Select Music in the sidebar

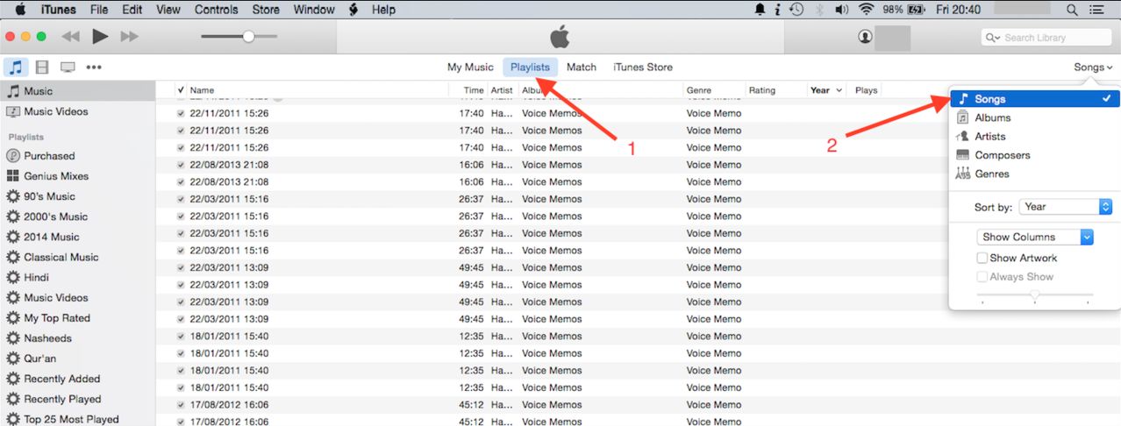(x=78, y=91)
